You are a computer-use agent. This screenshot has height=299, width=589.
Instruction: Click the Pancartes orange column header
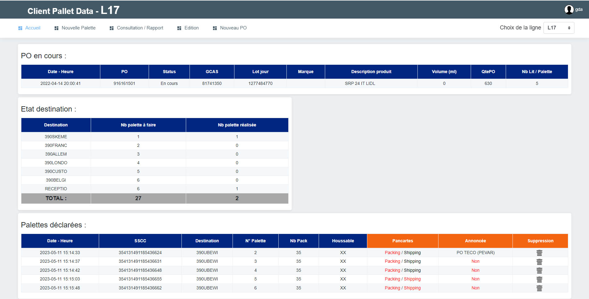402,241
